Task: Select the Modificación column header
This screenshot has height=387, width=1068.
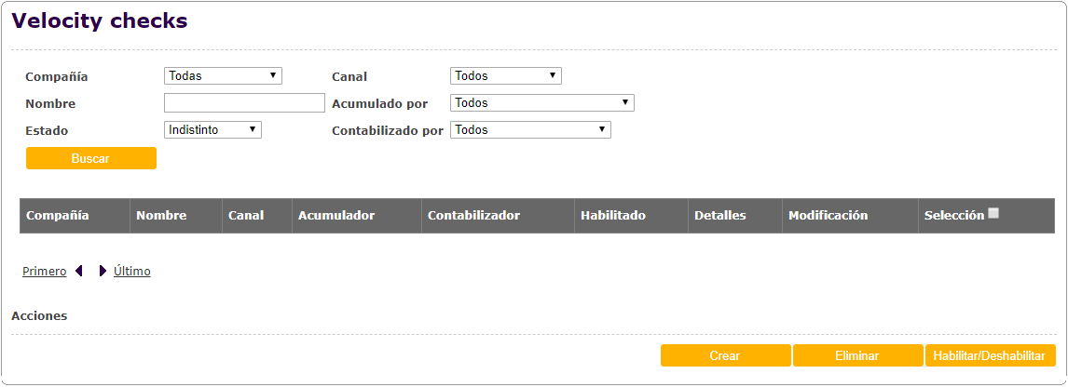Action: (x=828, y=216)
